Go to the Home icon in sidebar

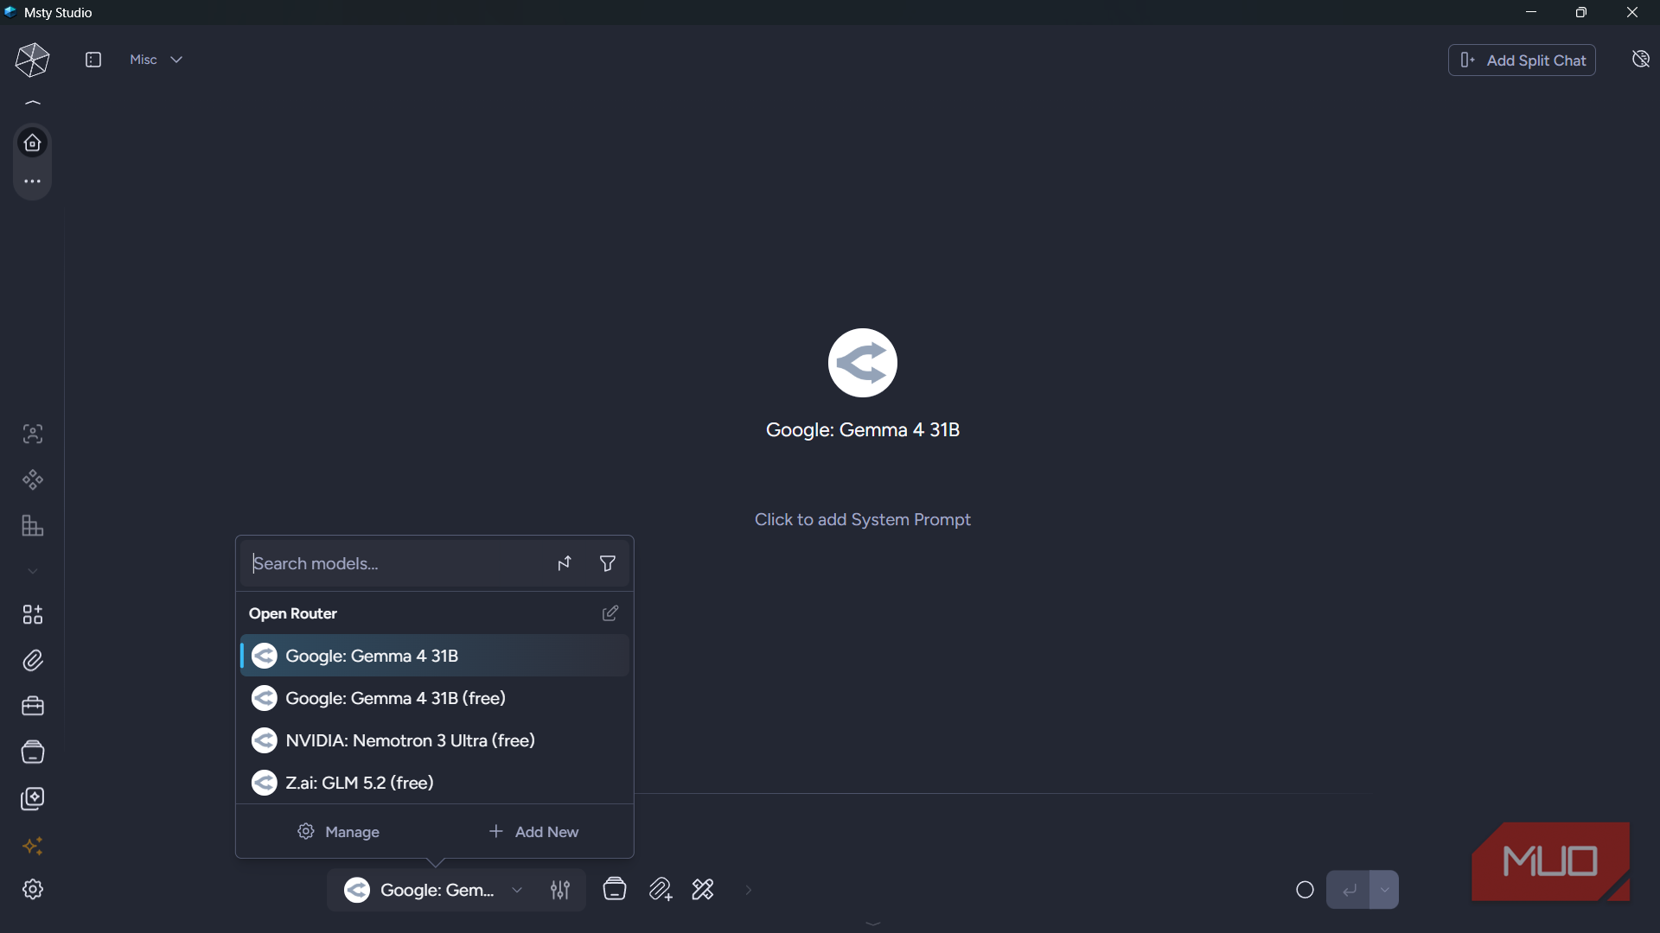[33, 143]
